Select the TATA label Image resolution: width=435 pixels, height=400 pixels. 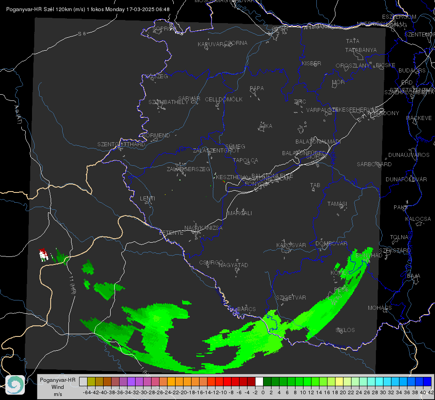coord(353,41)
